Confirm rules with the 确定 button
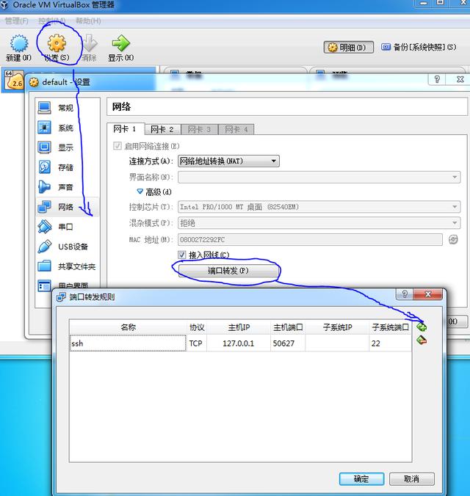The image size is (470, 496). coord(361,479)
